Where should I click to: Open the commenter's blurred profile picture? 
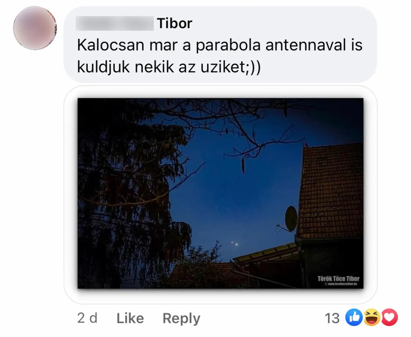click(35, 28)
